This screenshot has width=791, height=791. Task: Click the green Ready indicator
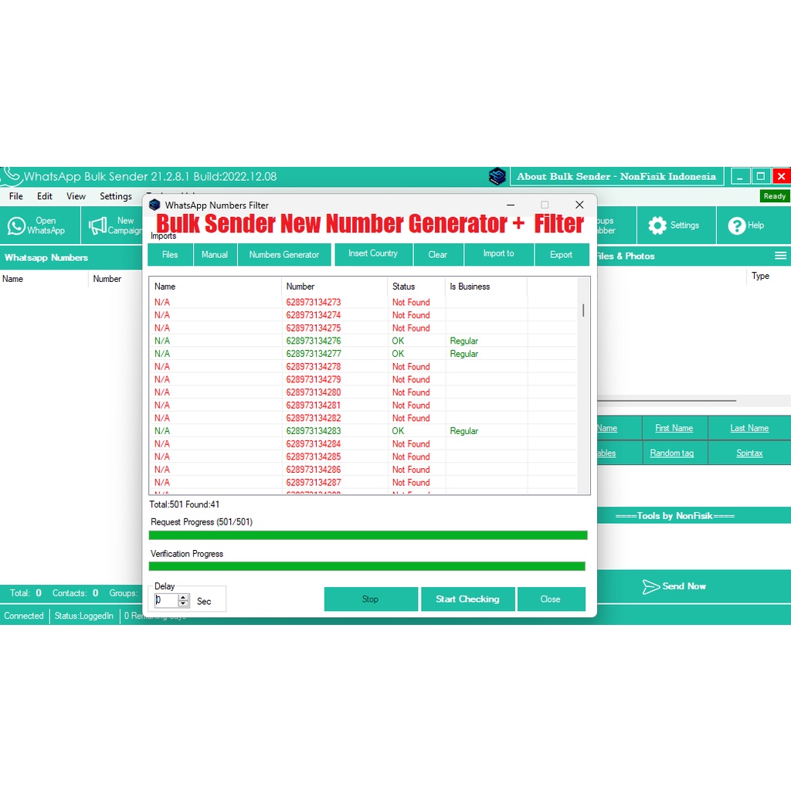pyautogui.click(x=774, y=196)
